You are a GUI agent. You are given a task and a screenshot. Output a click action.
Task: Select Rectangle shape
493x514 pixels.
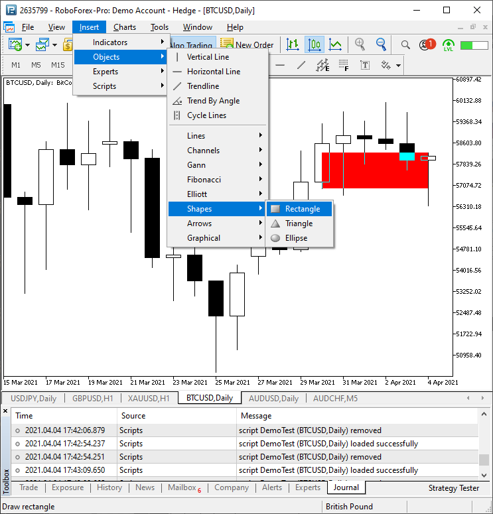(299, 209)
